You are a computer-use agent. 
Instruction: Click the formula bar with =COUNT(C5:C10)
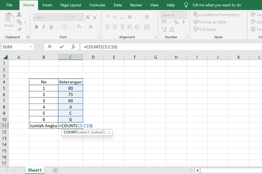[x=171, y=47]
